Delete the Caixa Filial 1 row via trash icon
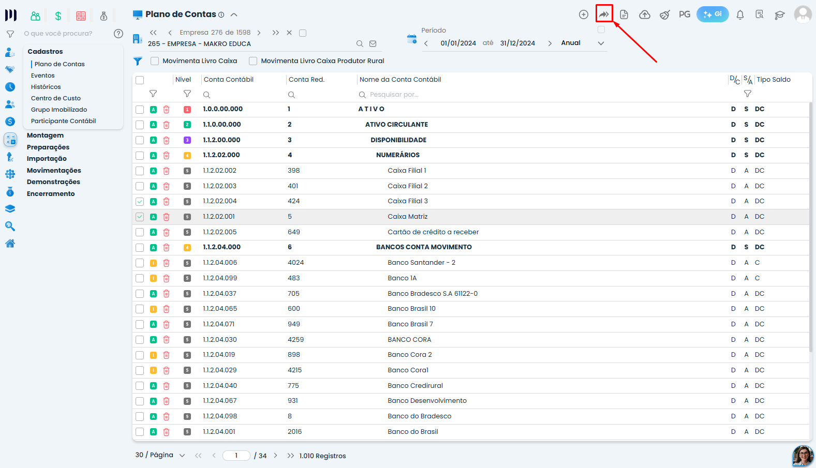The image size is (816, 468). point(166,171)
